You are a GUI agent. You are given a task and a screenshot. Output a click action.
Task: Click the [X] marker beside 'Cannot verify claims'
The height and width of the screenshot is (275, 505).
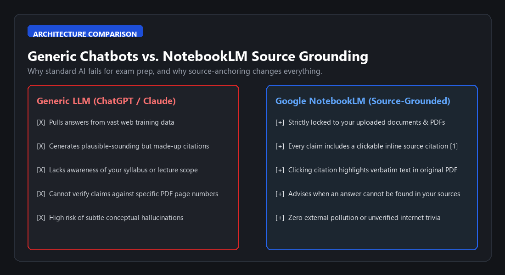coord(41,193)
